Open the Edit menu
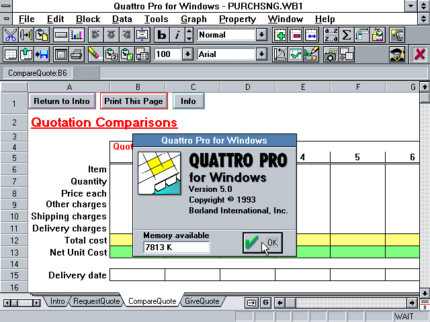The width and height of the screenshot is (430, 322). click(55, 19)
